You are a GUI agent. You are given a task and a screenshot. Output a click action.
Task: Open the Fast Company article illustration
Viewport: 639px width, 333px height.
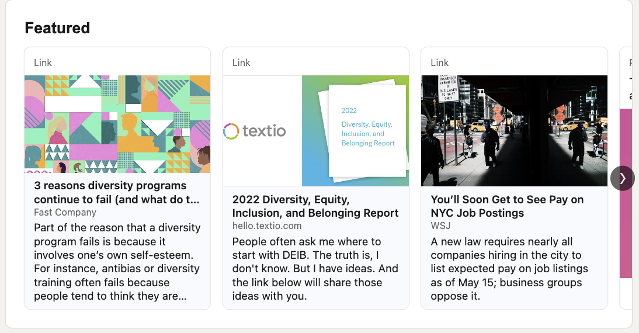pyautogui.click(x=117, y=124)
